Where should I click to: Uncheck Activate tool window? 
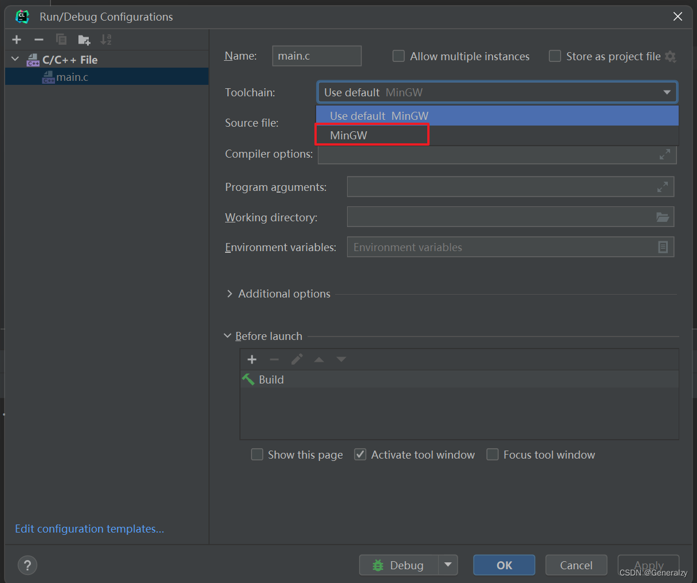[x=360, y=455]
